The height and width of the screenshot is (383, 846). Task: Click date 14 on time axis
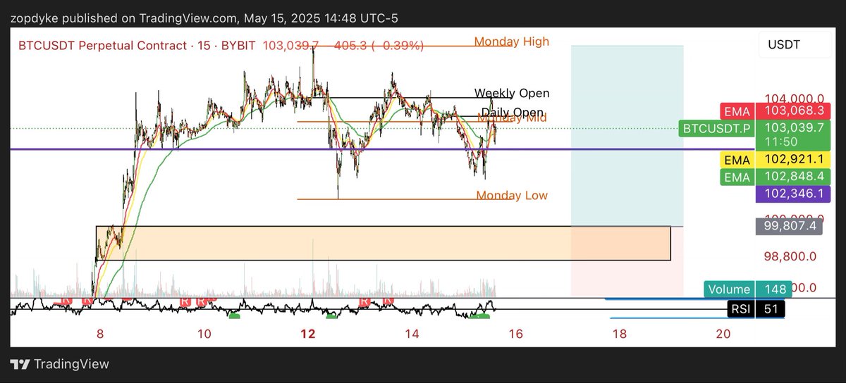[412, 334]
